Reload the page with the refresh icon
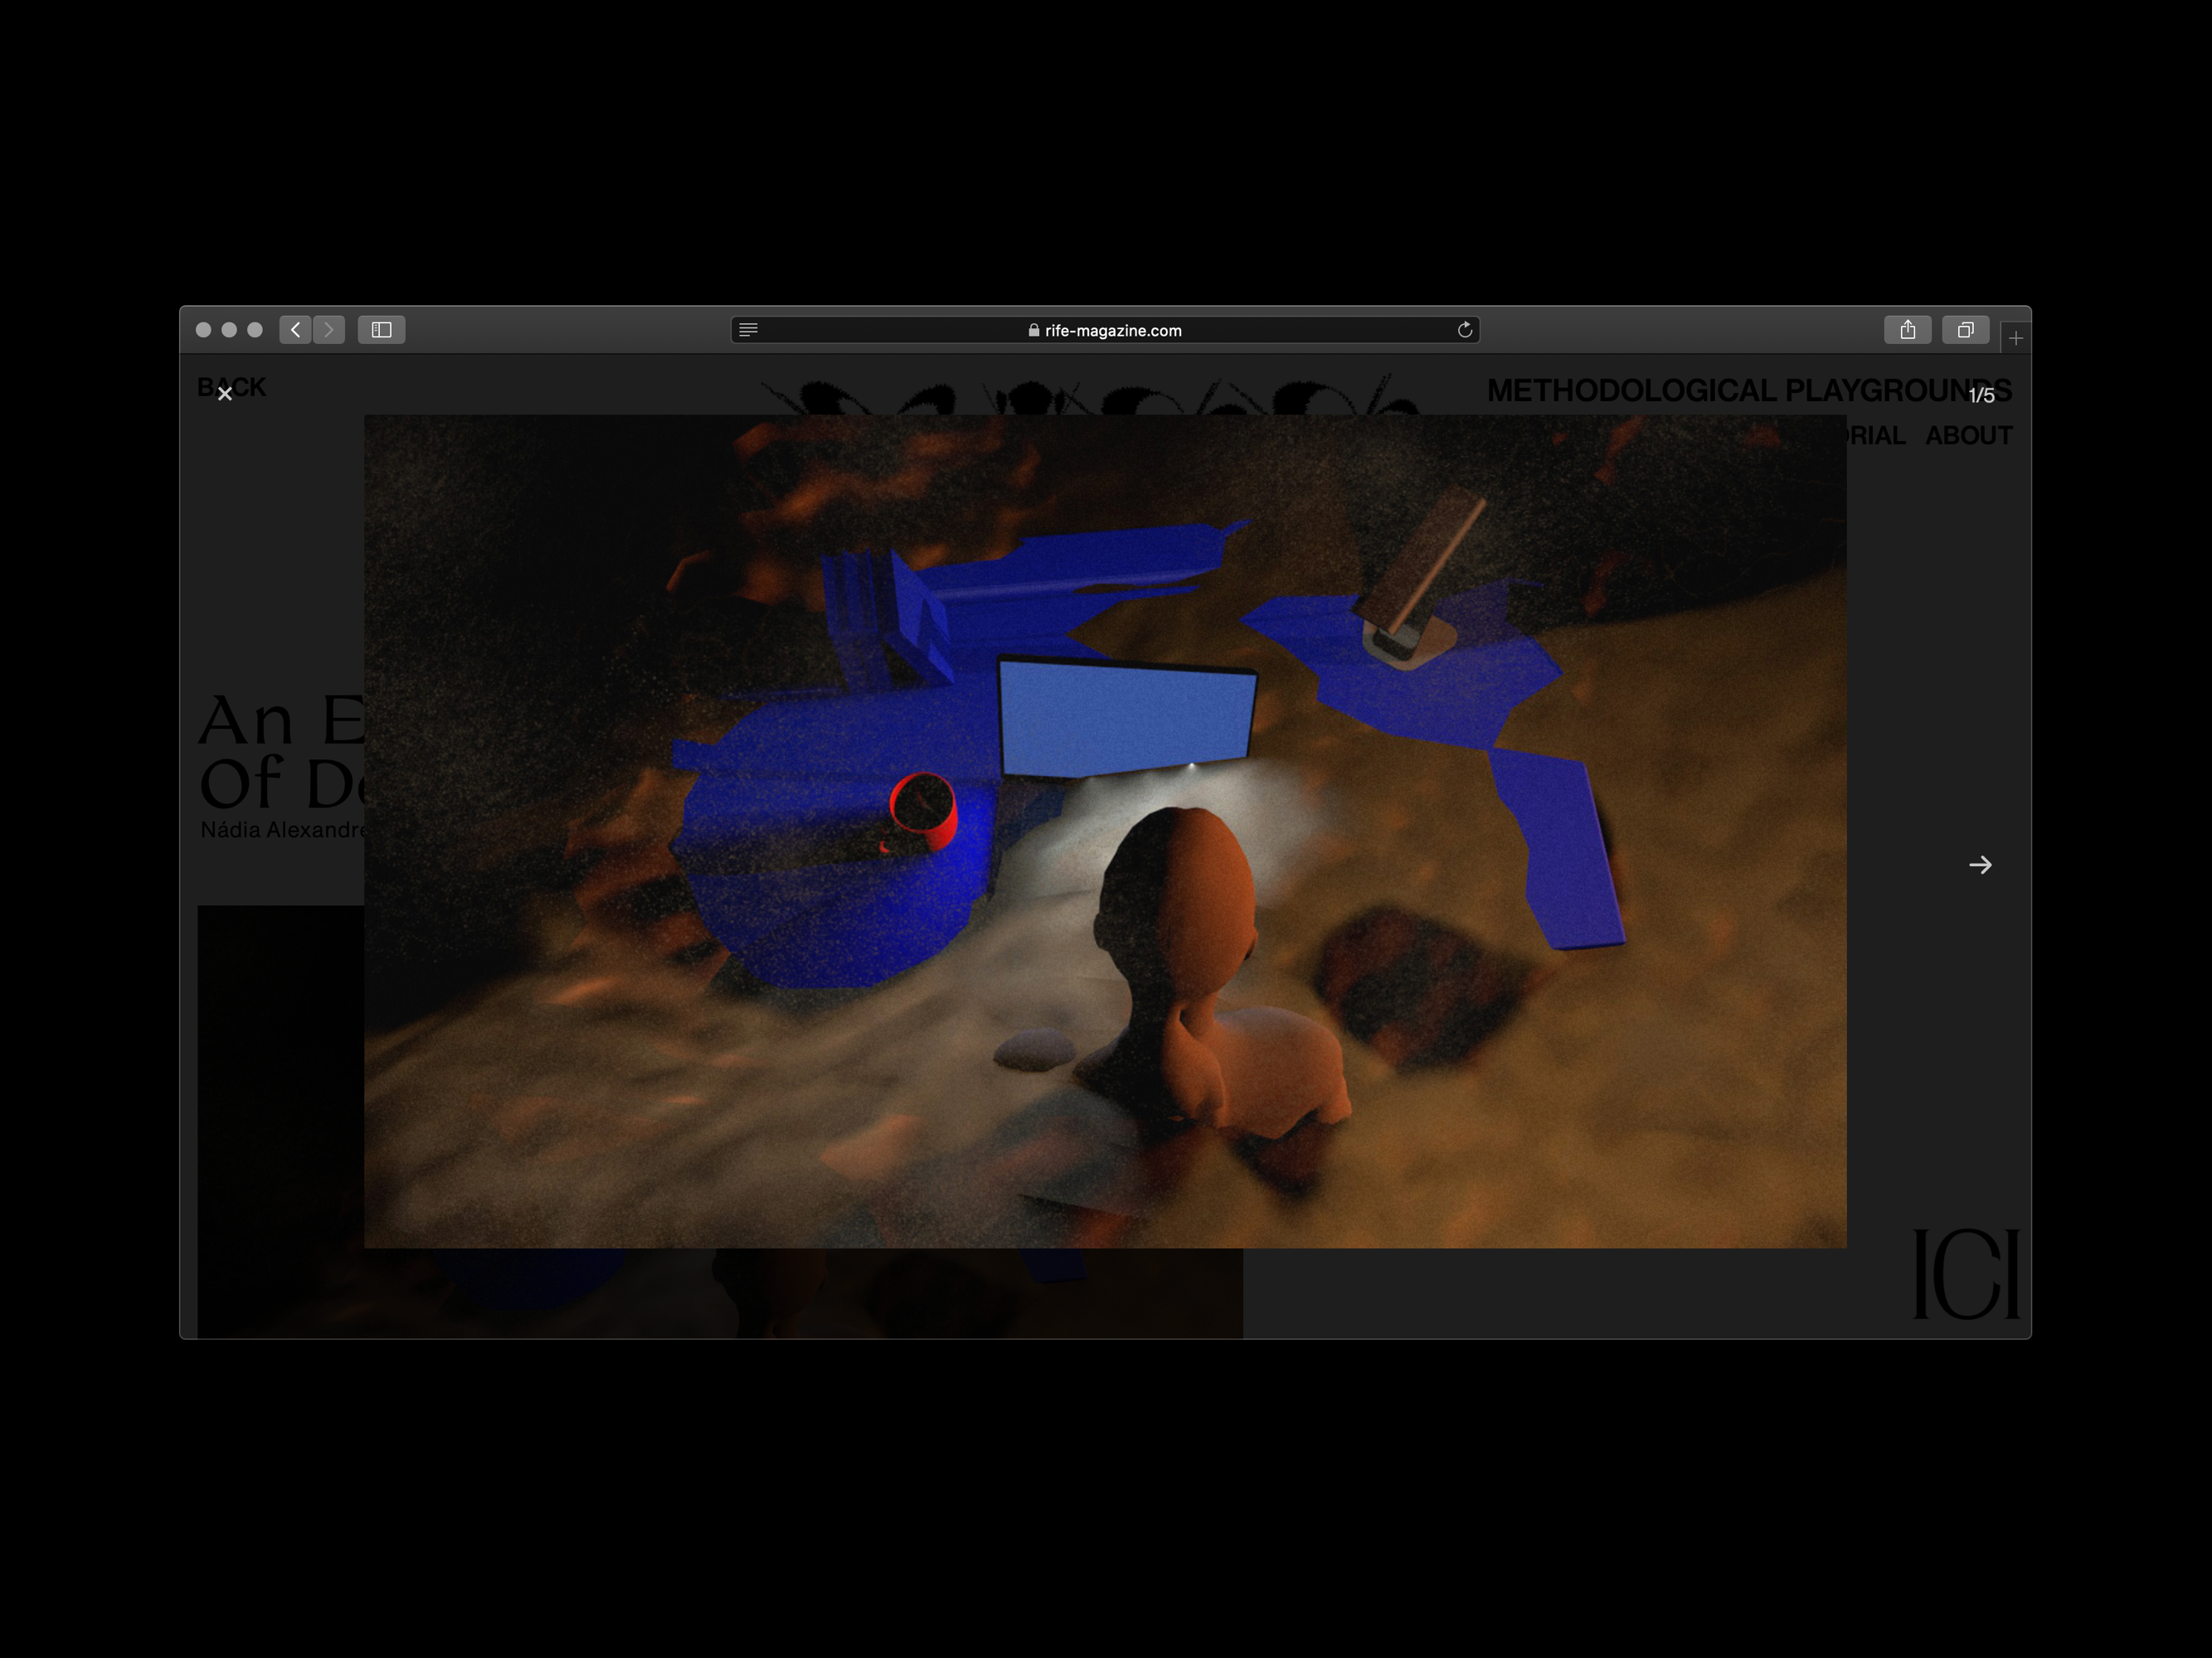2212x1658 pixels. [1465, 330]
